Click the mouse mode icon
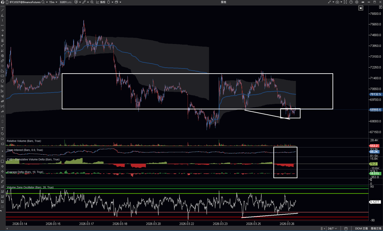 (x=109, y=2)
